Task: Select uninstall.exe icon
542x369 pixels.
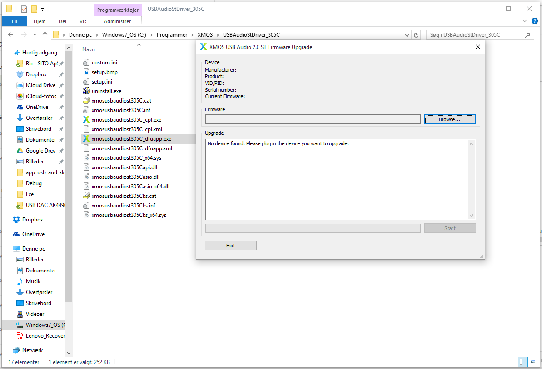Action: [86, 91]
